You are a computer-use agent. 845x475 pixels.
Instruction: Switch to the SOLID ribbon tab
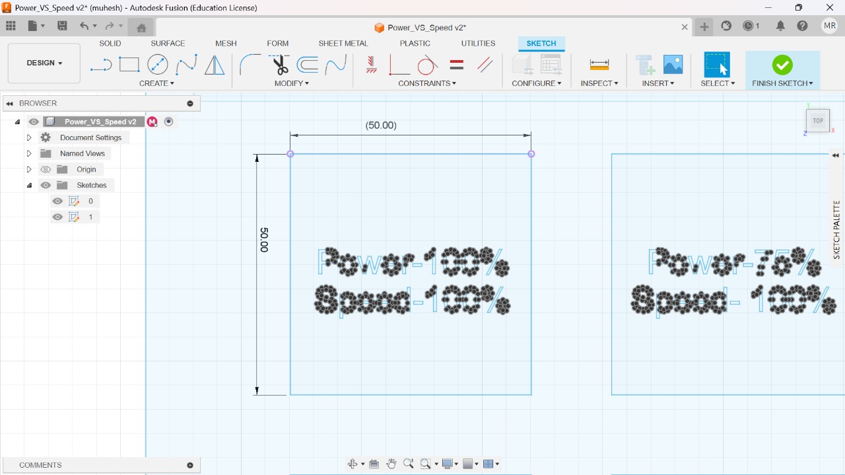pyautogui.click(x=110, y=43)
